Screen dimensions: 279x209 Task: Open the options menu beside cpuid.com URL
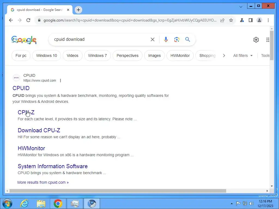[x=60, y=81]
